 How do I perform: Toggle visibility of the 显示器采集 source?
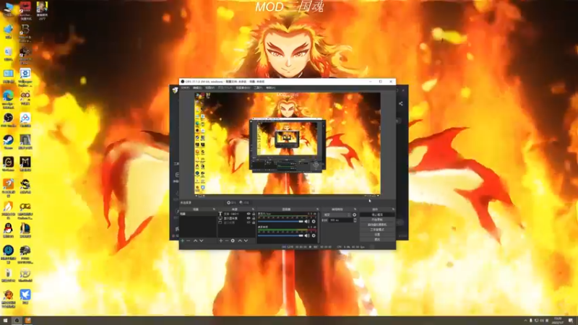click(249, 218)
